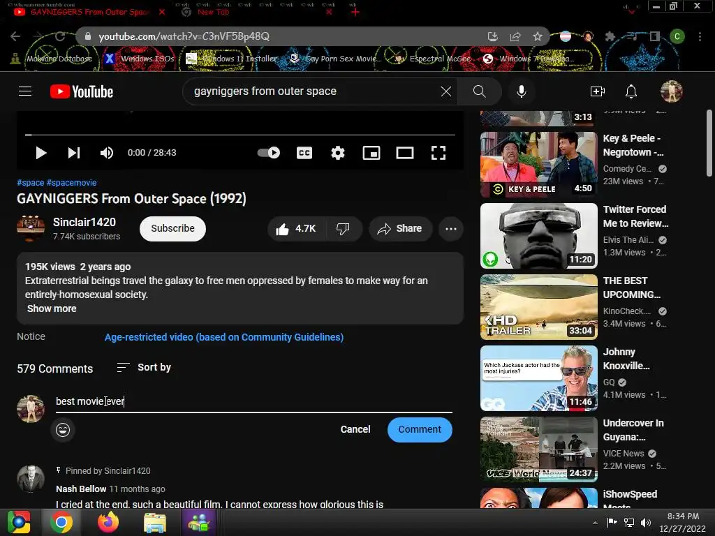Click into the comment text field
The width and height of the screenshot is (715, 536).
pyautogui.click(x=254, y=401)
